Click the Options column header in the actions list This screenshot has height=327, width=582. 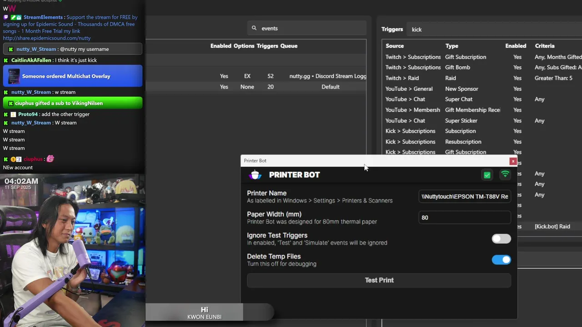click(x=244, y=46)
